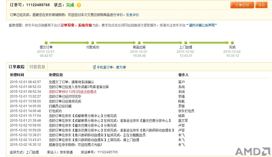This screenshot has height=157, width=272.
Task: Click the 订单打印 button
Action: pos(242,5)
